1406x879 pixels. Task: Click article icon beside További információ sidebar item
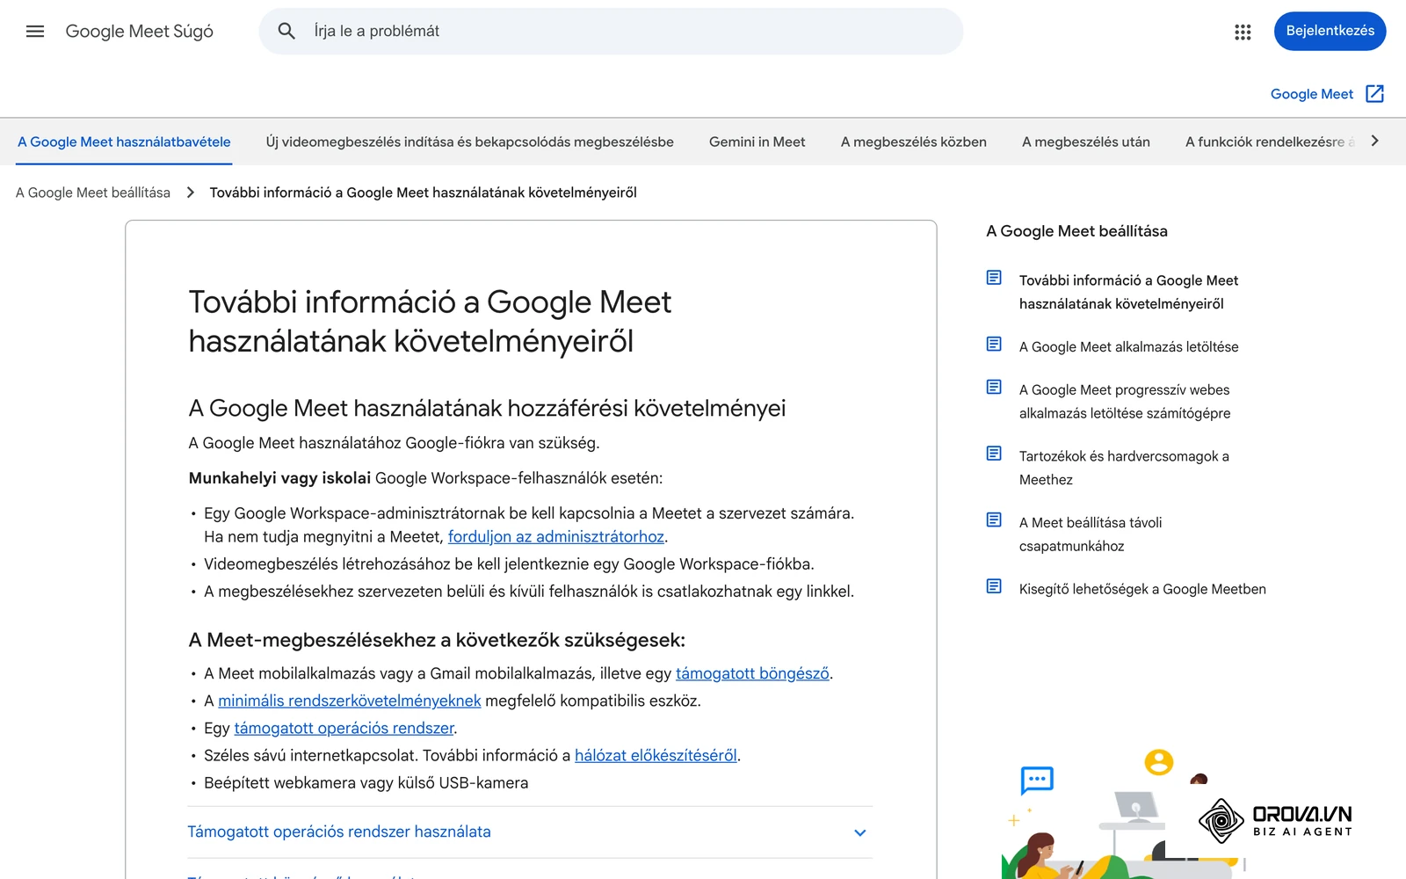[x=994, y=278]
